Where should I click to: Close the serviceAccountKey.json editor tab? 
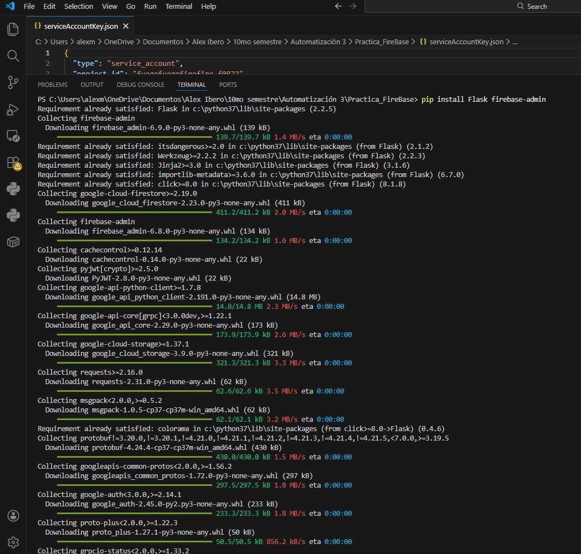pyautogui.click(x=125, y=25)
